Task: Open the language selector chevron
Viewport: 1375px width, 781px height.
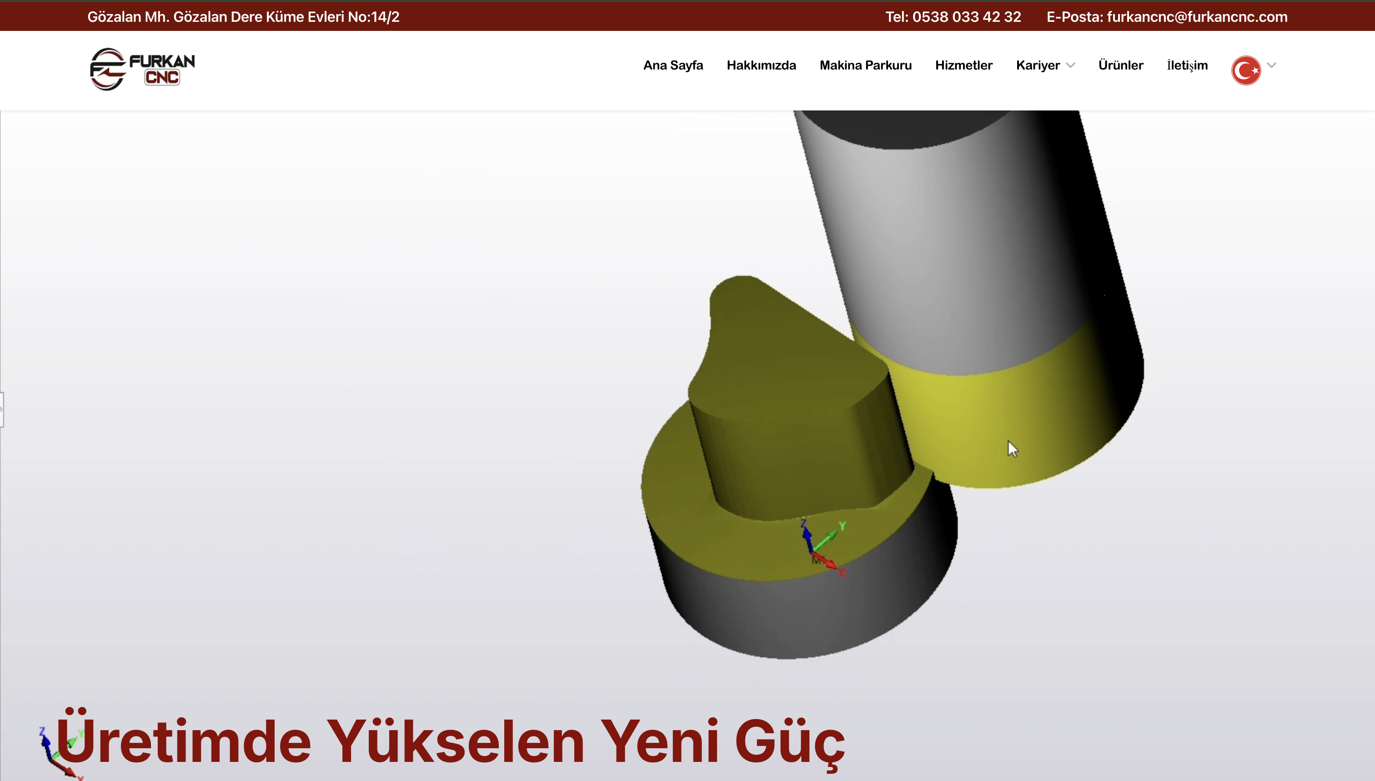Action: 1271,65
